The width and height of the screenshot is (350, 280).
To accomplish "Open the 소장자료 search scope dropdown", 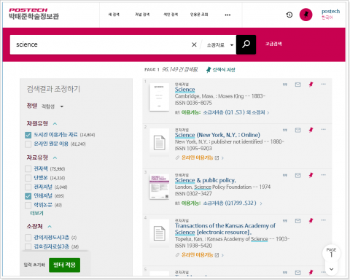I will click(220, 45).
